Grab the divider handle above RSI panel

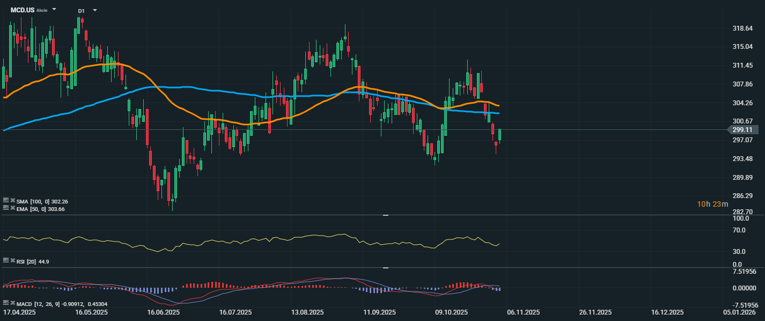385,215
